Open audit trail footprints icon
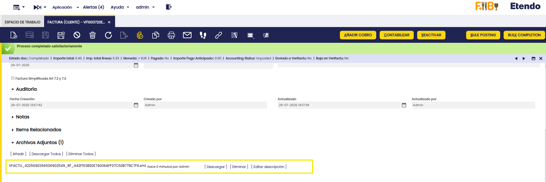This screenshot has height=182, width=546. click(203, 35)
